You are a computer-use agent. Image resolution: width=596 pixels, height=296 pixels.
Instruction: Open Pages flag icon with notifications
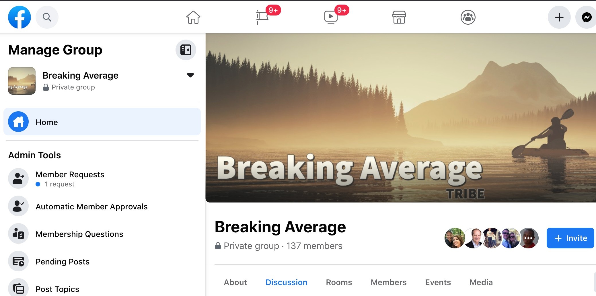(262, 17)
